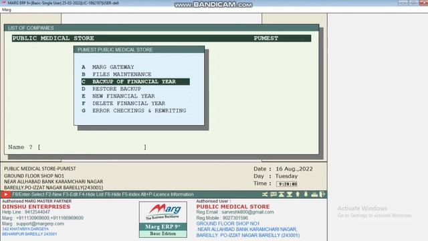Click the LIST OF COMPANIES window title

pos(31,28)
